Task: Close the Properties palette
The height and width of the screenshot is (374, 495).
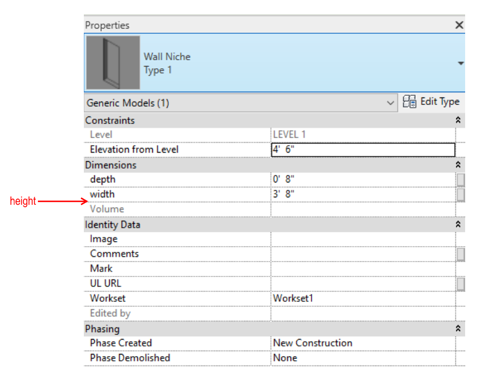Action: (459, 25)
